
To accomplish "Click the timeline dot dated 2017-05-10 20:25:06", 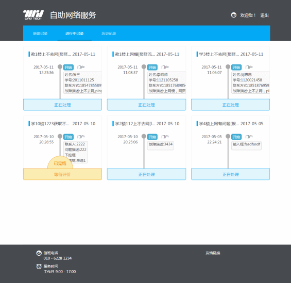I will pyautogui.click(x=144, y=136).
